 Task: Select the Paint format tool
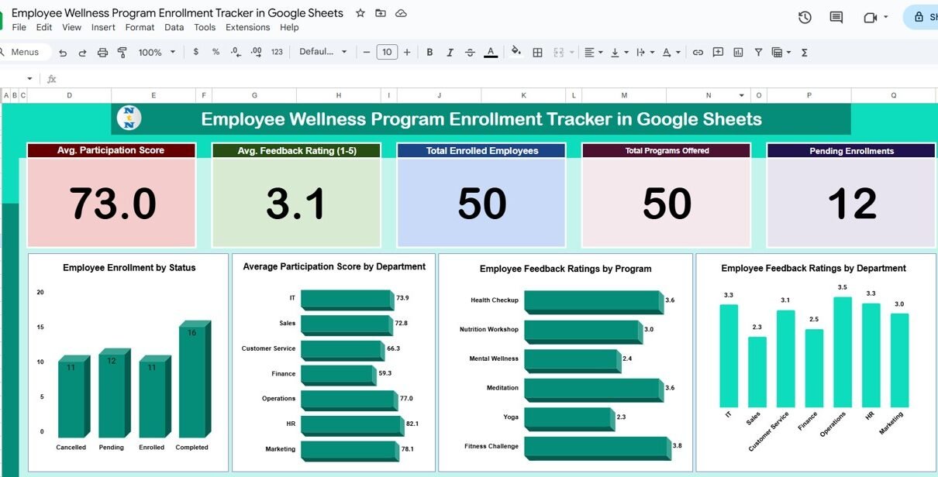(122, 53)
